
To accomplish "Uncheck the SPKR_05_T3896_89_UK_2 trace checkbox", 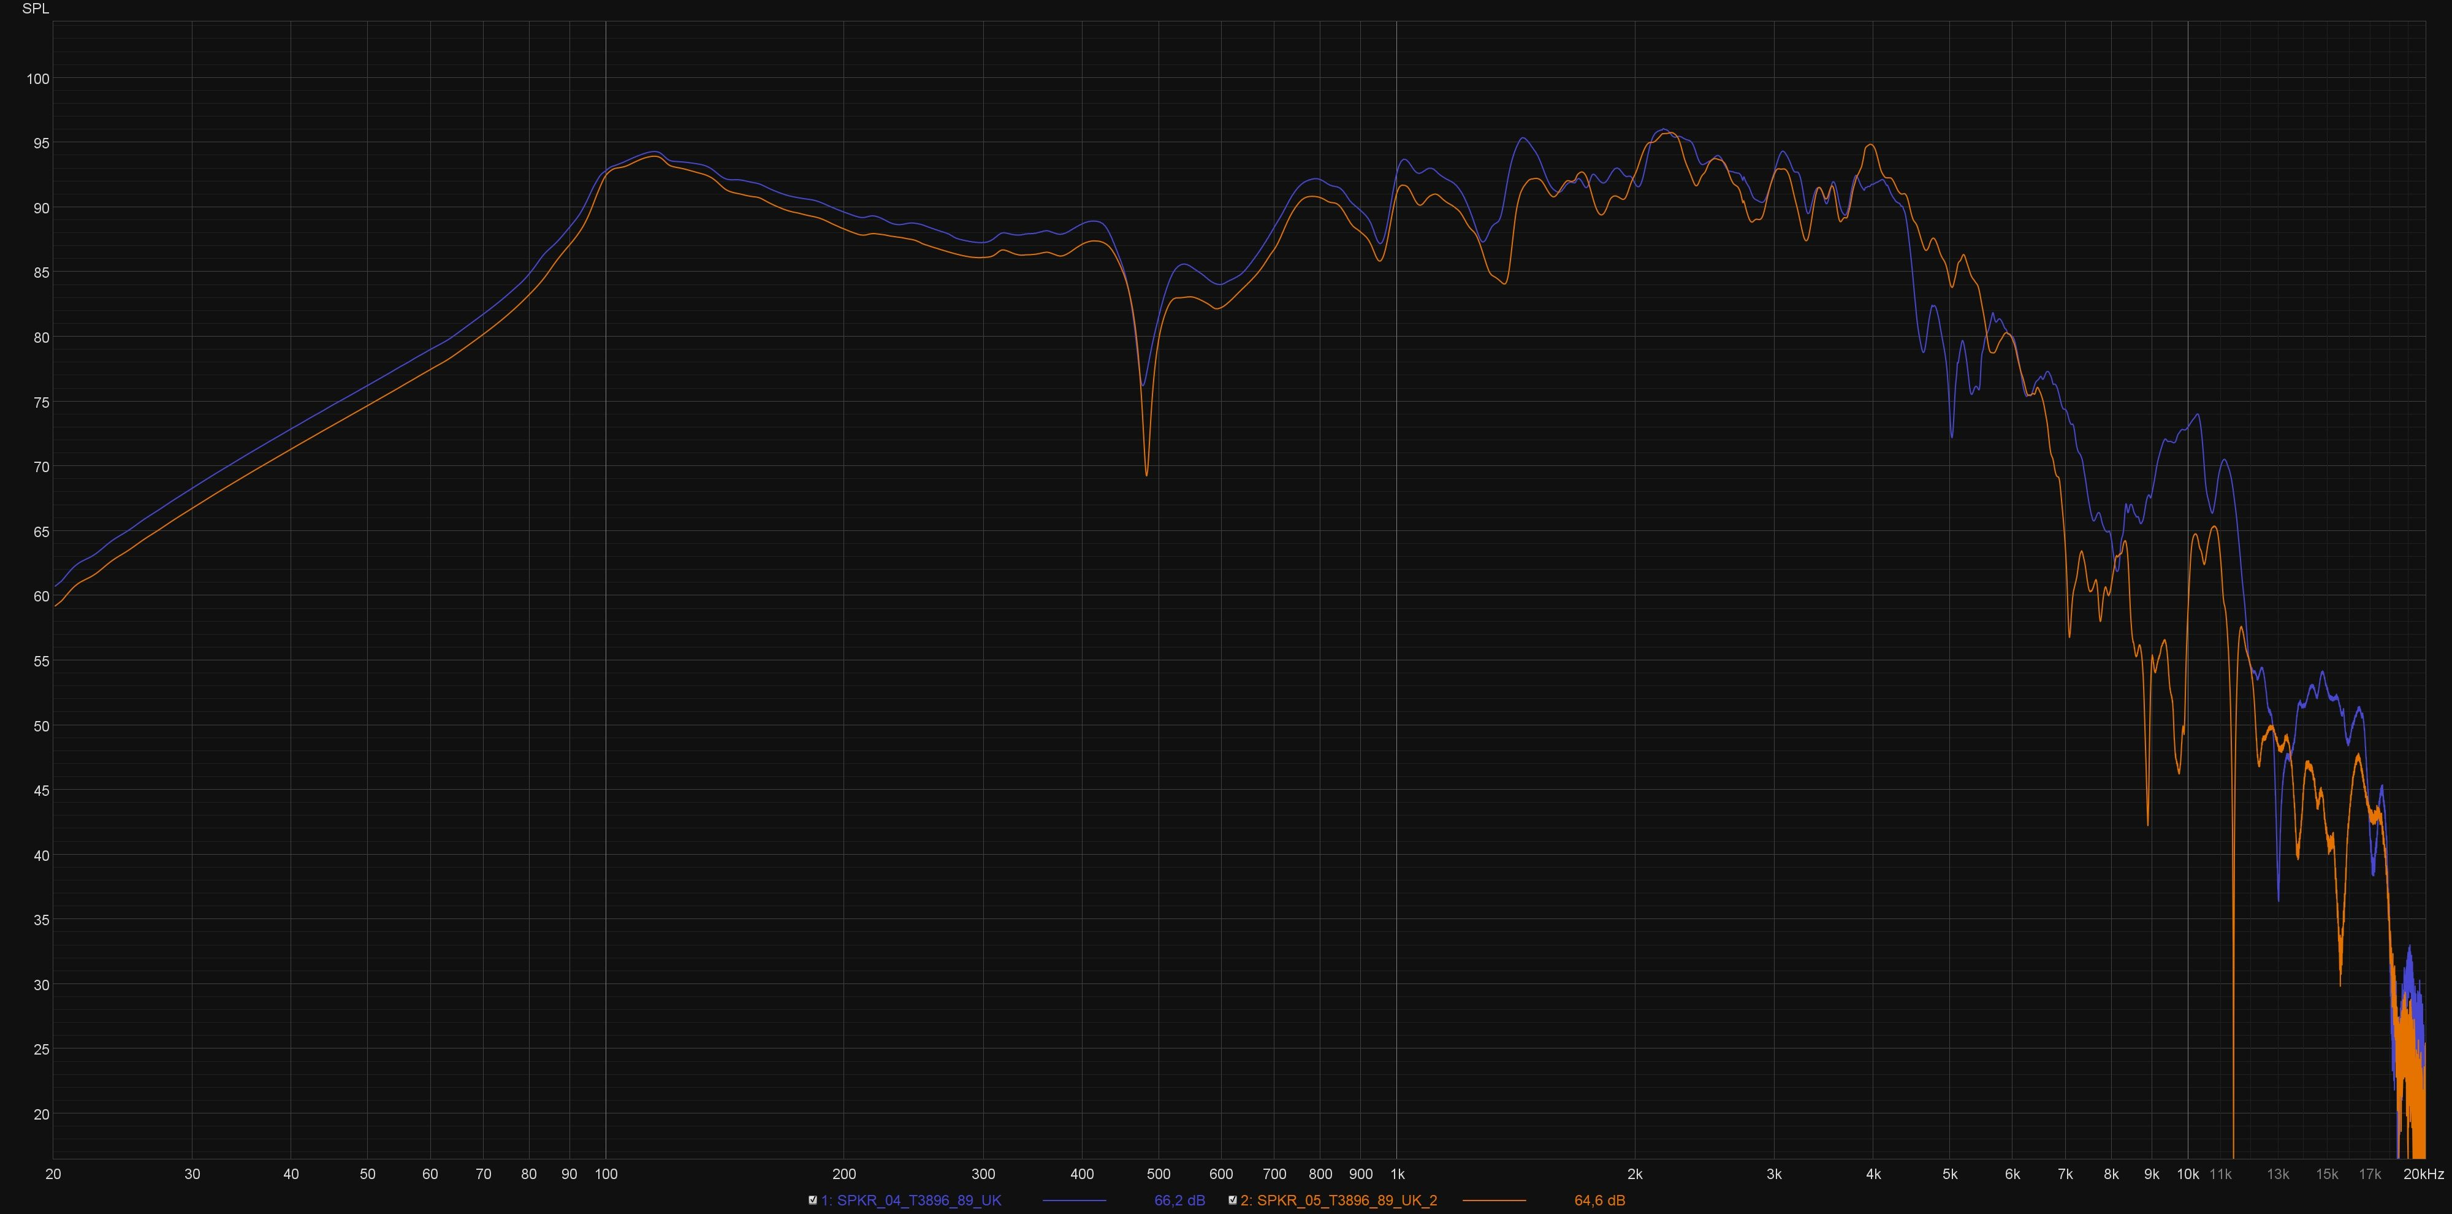I will point(1232,1200).
